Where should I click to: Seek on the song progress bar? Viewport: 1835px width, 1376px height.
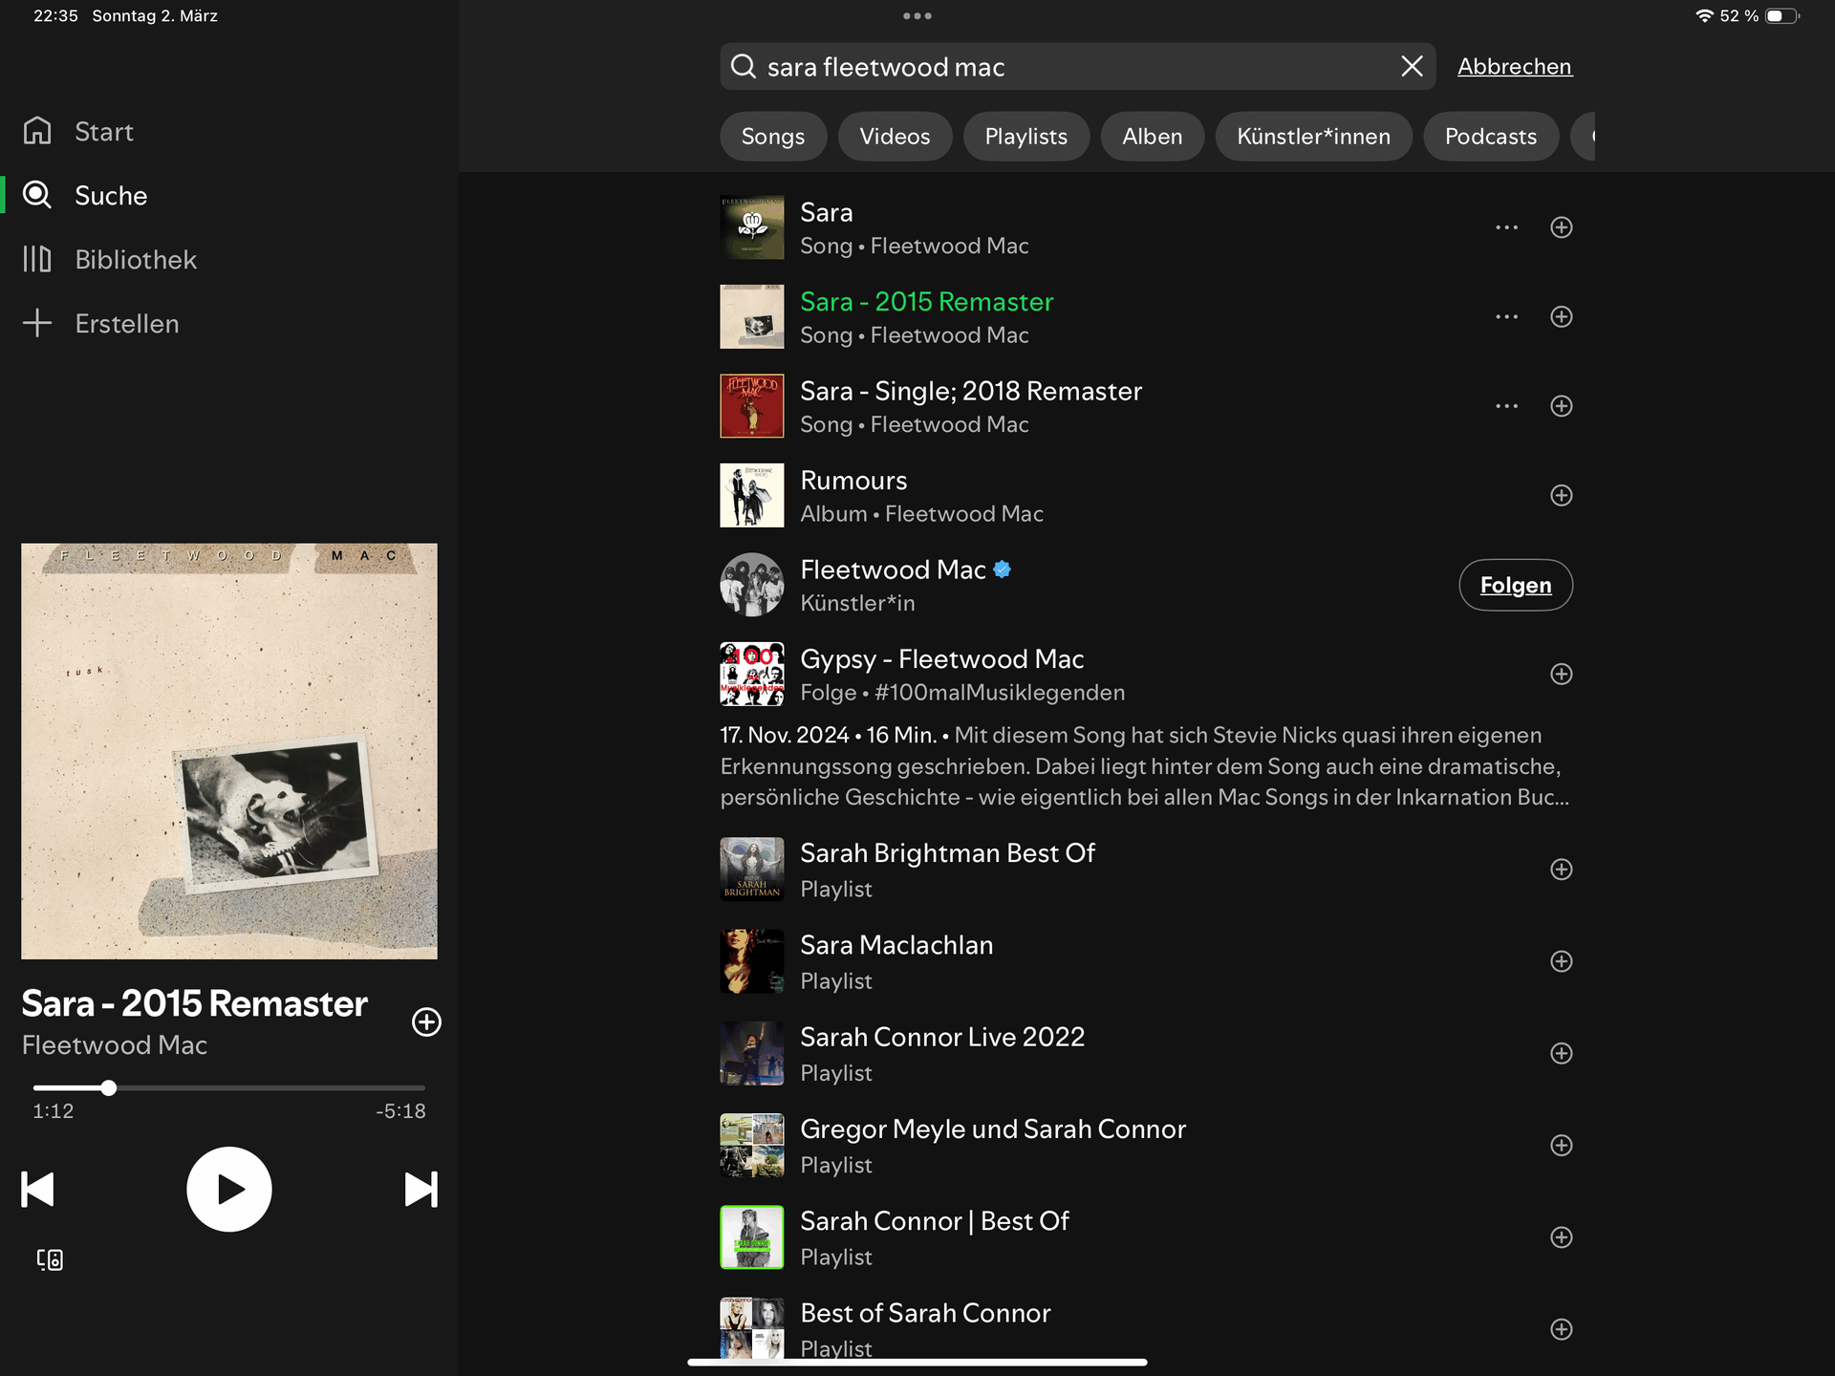(x=229, y=1087)
